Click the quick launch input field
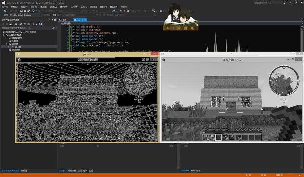Screen dimensions: 304x177 (269, 3)
